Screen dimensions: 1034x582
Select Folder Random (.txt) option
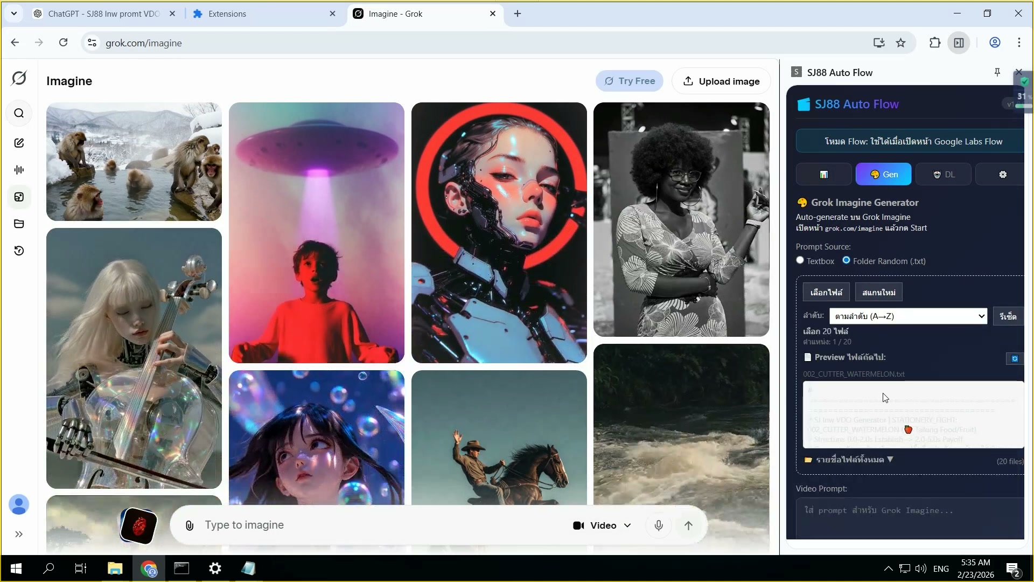pos(847,260)
